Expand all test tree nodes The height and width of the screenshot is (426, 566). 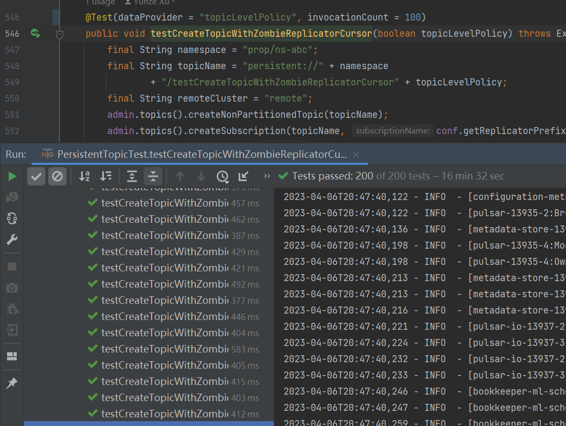pos(131,176)
